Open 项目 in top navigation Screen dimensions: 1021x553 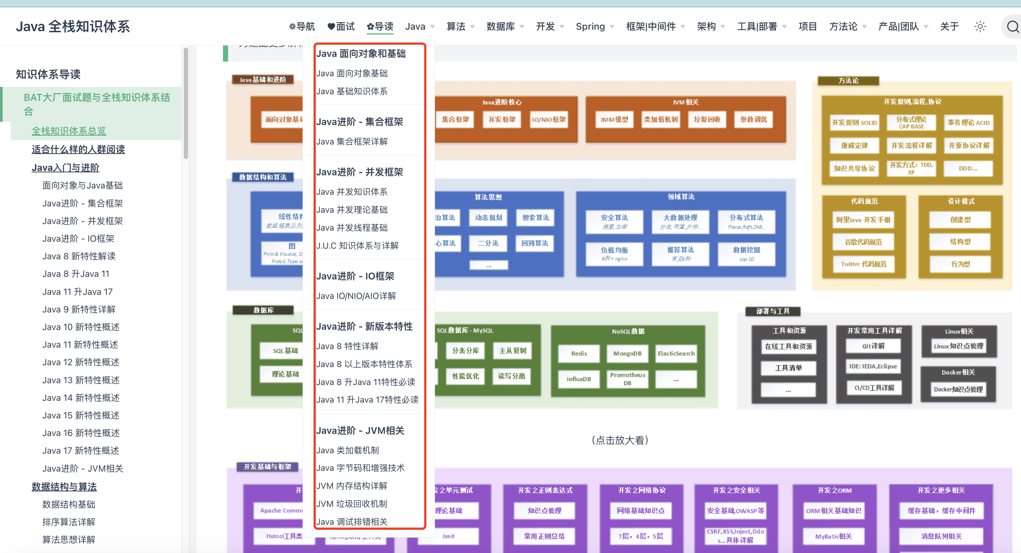point(807,26)
